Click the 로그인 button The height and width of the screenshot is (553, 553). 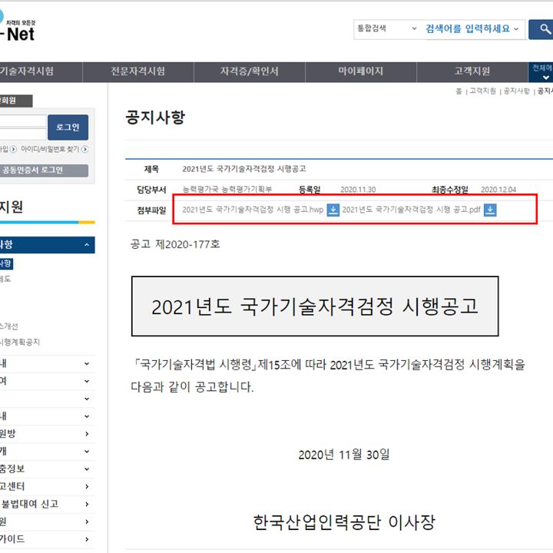tap(68, 127)
